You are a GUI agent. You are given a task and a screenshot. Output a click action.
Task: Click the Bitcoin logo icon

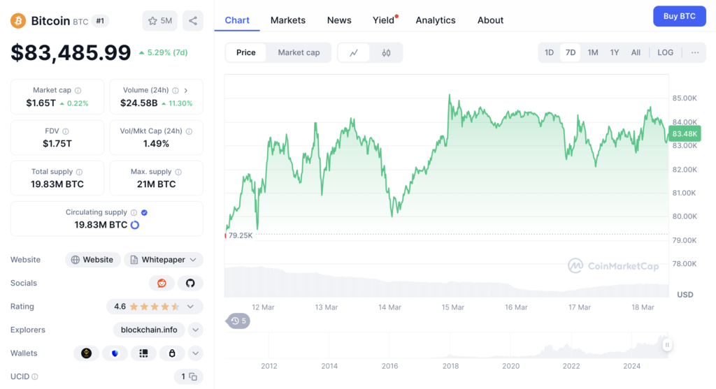18,20
